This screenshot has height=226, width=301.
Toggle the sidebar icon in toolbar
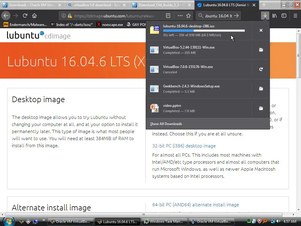[284, 16]
